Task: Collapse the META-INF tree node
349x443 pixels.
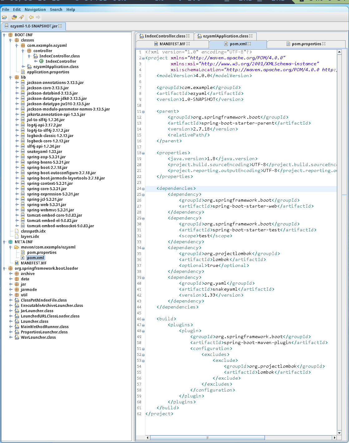Action: pos(4,242)
